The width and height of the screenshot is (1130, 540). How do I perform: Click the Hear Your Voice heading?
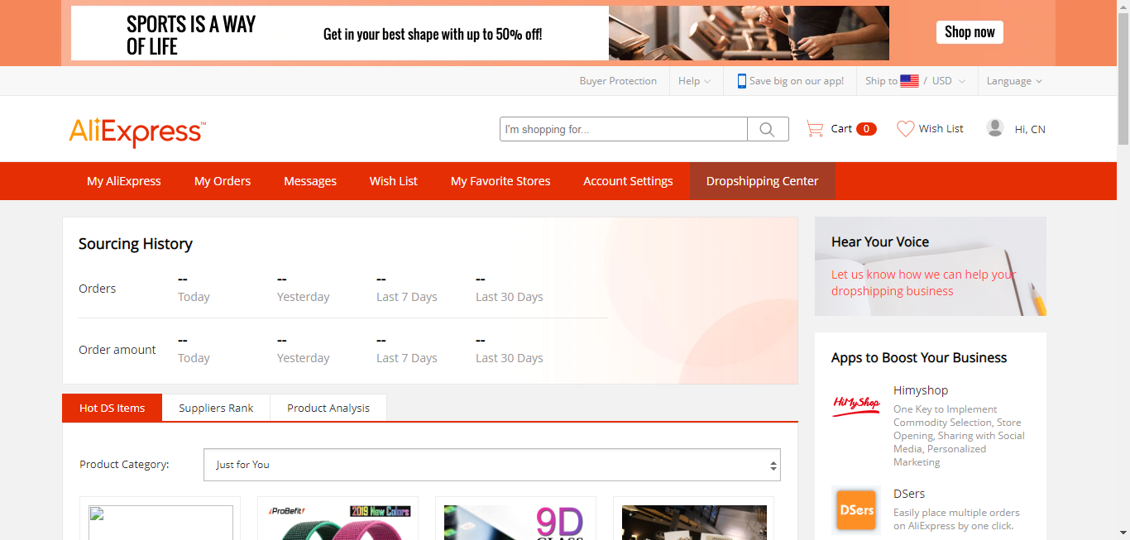880,241
